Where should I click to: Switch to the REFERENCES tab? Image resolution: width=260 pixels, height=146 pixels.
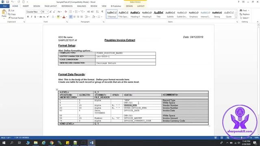coord(67,6)
